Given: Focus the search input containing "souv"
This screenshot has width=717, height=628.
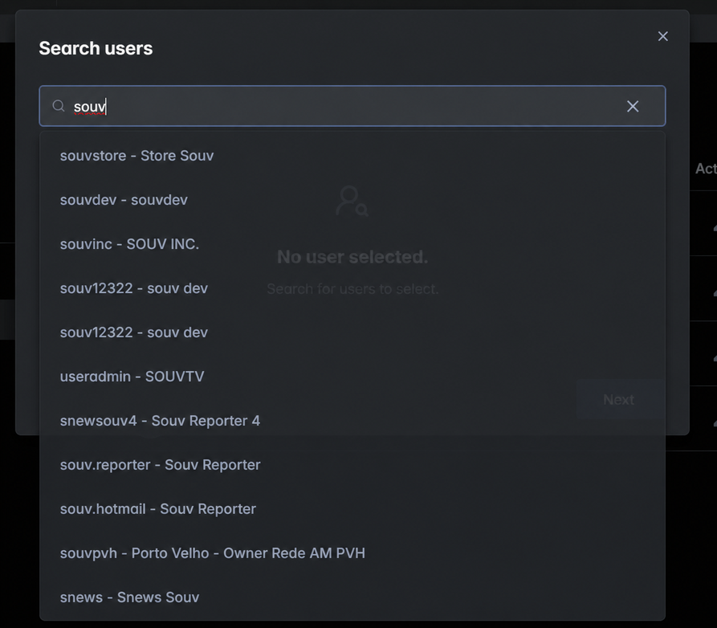Looking at the screenshot, I should 352,106.
